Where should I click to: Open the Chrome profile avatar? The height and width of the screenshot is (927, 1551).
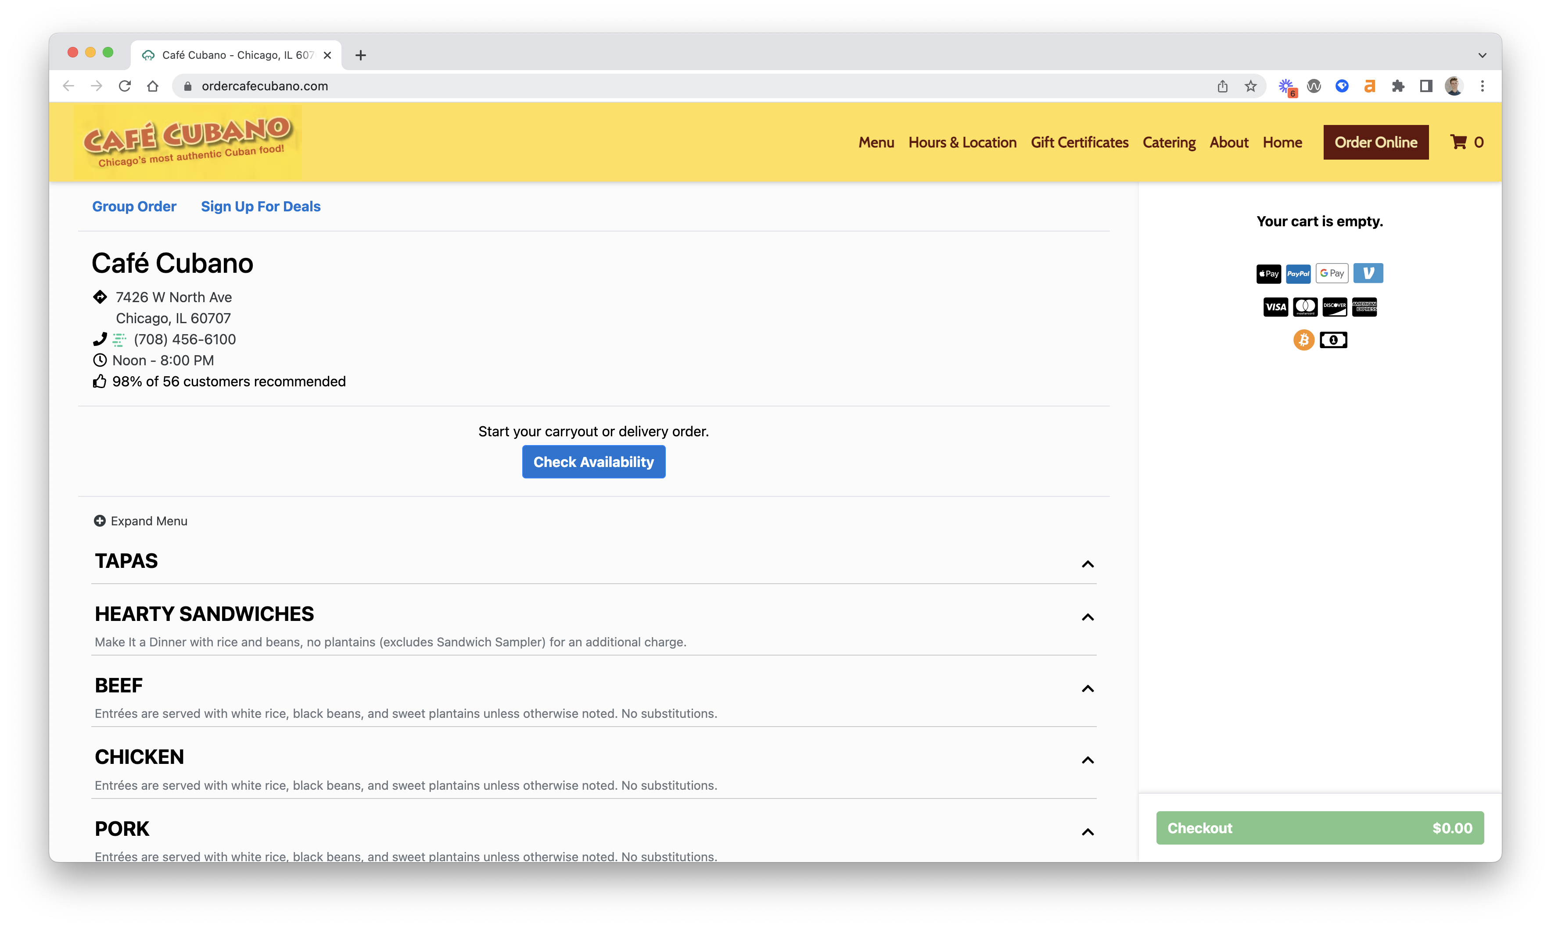(x=1454, y=86)
